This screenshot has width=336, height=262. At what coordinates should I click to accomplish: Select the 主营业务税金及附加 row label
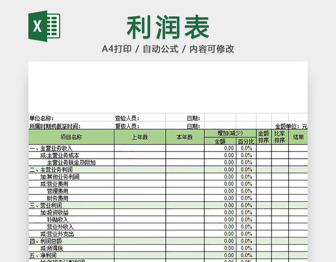coord(71,162)
